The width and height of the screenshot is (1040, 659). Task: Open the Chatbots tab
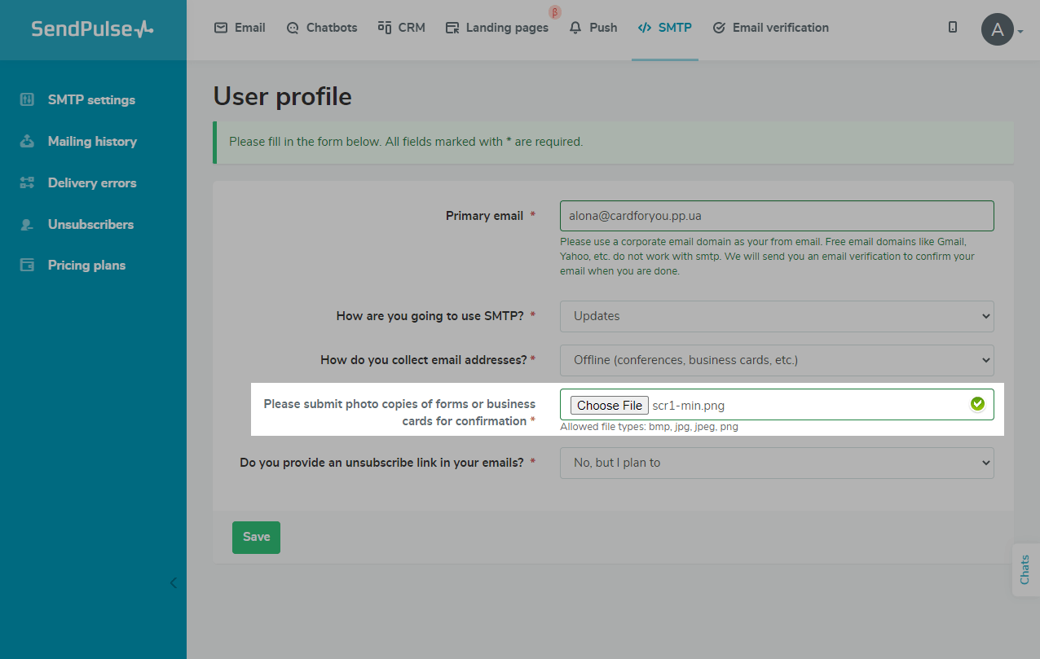[x=322, y=28]
